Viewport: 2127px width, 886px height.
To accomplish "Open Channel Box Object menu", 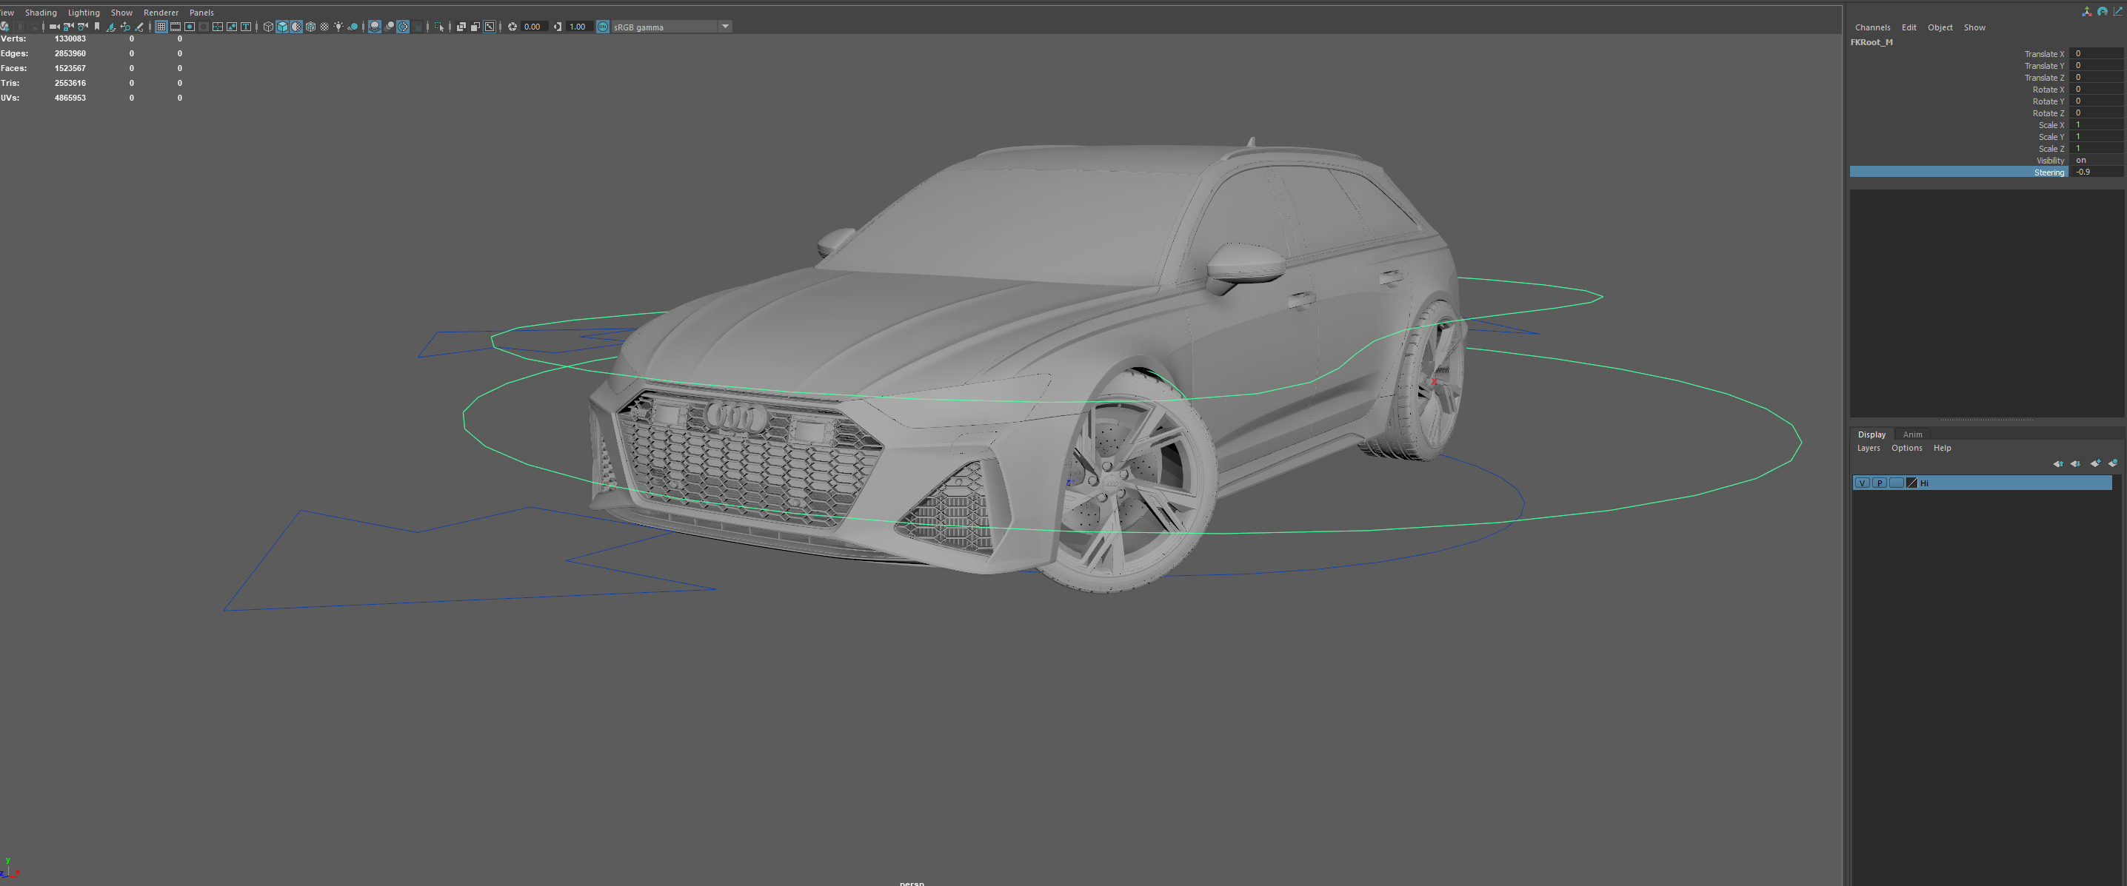I will point(1940,27).
